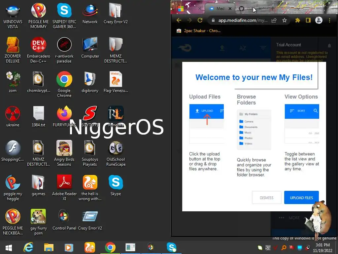Click the DISMISS button in the welcome dialog

pos(267,198)
